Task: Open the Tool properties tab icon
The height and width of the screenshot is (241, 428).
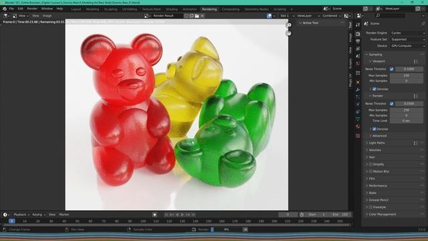Action: (x=358, y=25)
